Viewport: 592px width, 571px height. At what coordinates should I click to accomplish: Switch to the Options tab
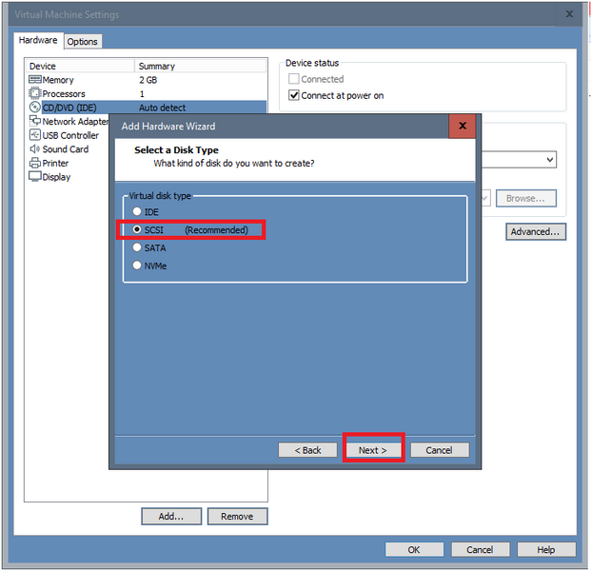pos(82,42)
